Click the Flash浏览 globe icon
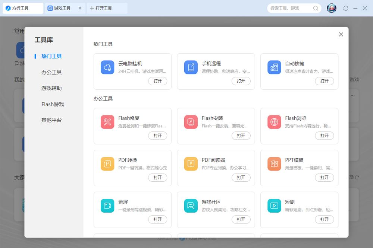The width and height of the screenshot is (373, 248). [274, 122]
